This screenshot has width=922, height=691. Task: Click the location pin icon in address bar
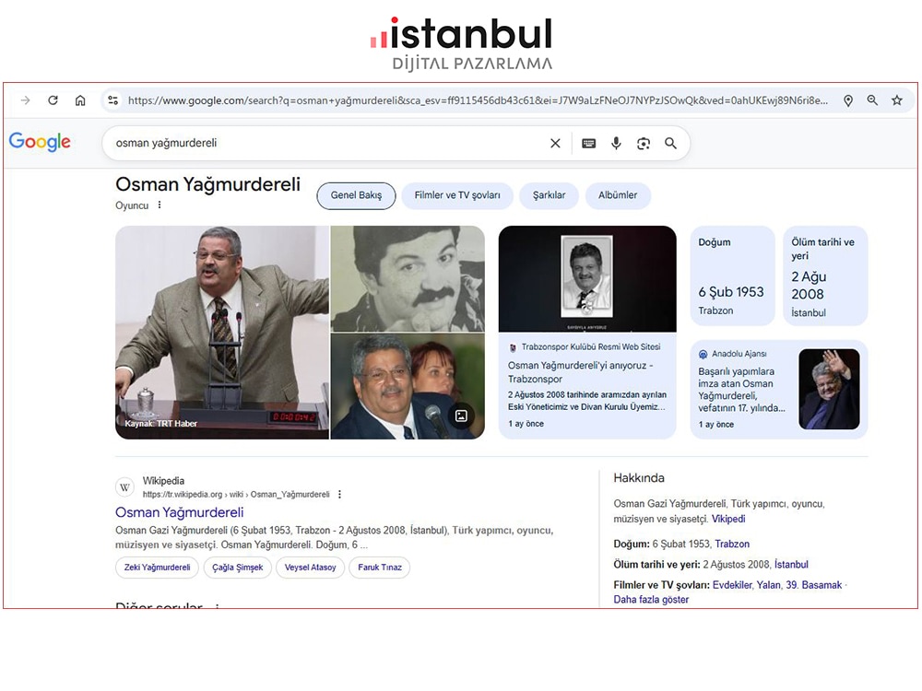coord(848,100)
